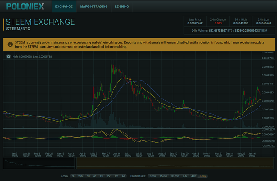The width and height of the screenshot is (277, 181).
Task: Click the 24hr High value 0.00049986
Action: coord(241,23)
